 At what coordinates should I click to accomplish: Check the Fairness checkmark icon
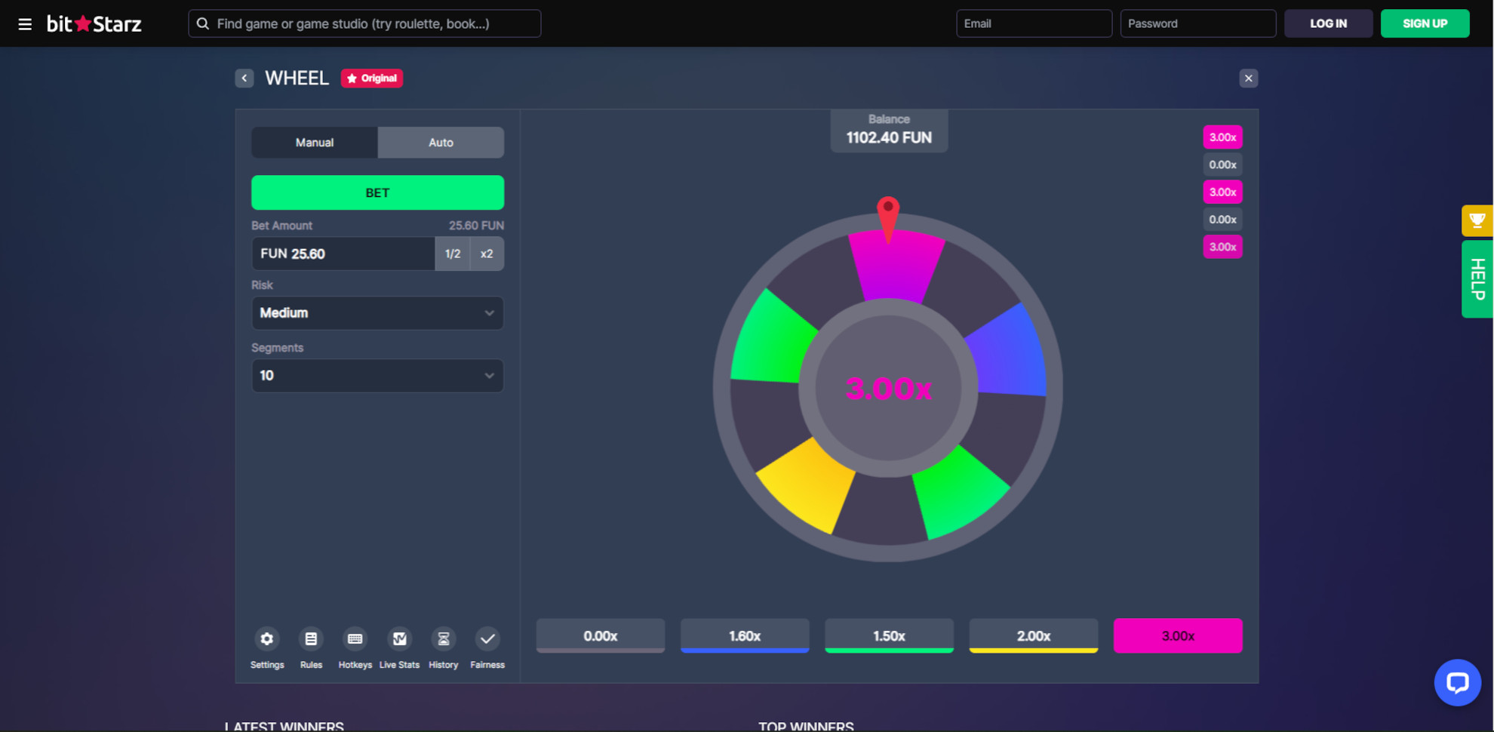coord(487,639)
